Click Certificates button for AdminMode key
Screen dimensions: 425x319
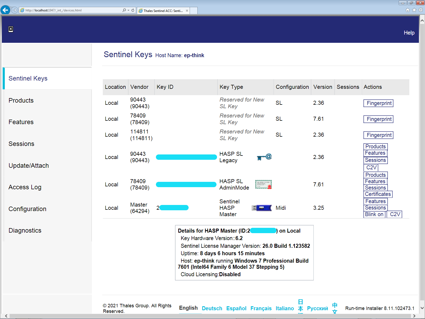[378, 194]
